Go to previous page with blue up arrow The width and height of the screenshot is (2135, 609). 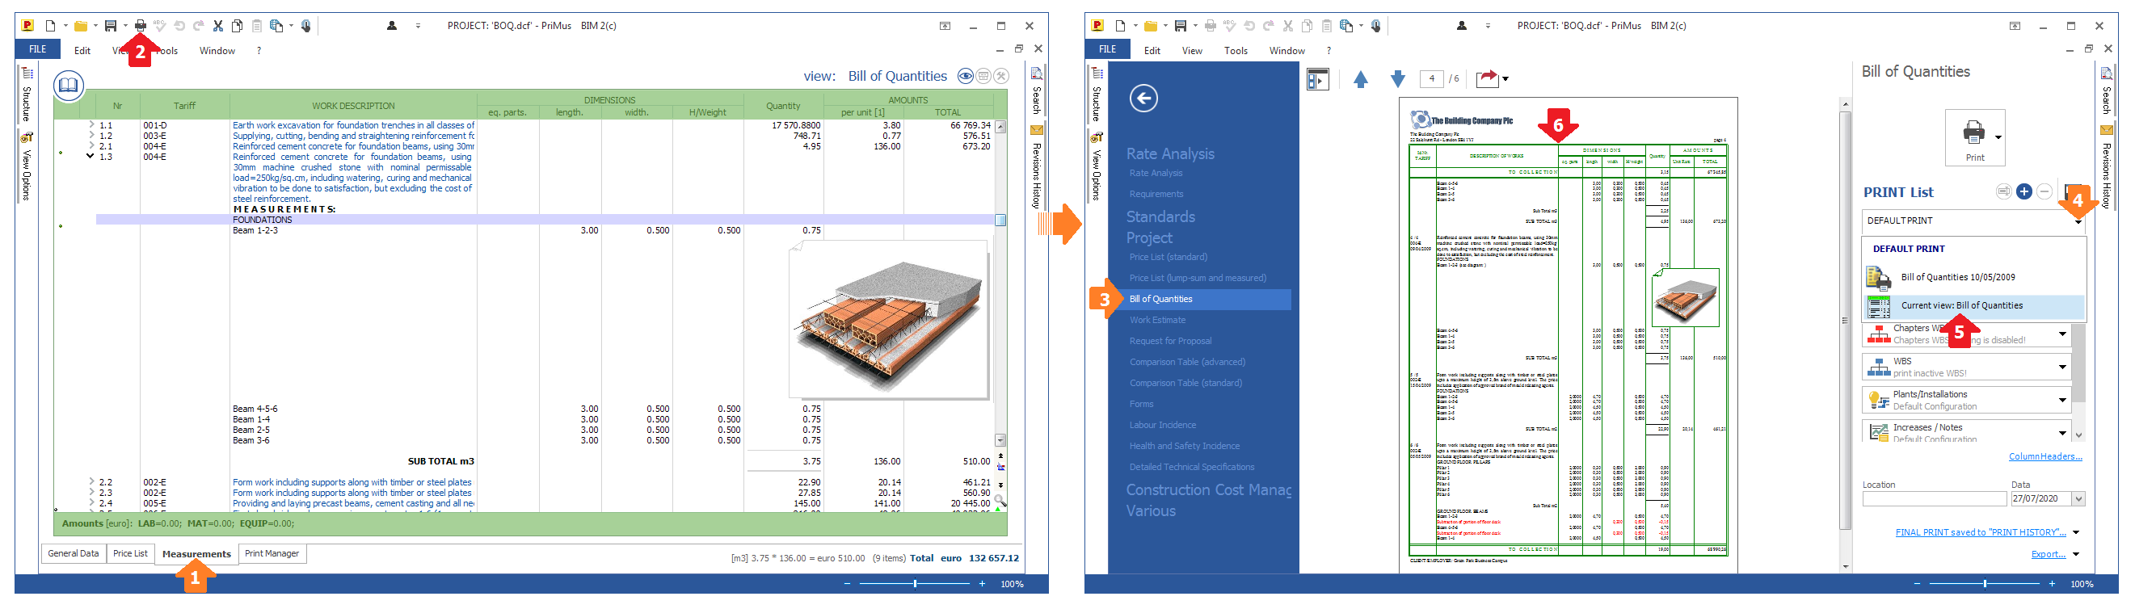pyautogui.click(x=1361, y=79)
